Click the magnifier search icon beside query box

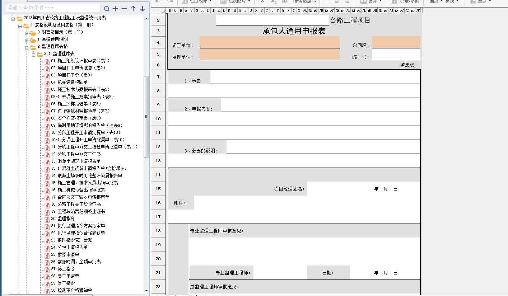pyautogui.click(x=107, y=9)
